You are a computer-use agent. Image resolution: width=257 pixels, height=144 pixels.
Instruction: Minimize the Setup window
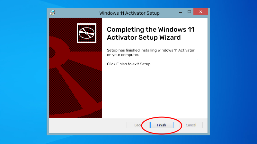[x=181, y=12]
